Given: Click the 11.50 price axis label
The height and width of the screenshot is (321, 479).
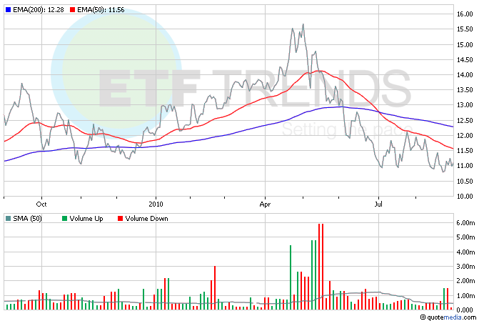Looking at the screenshot, I should [x=465, y=151].
